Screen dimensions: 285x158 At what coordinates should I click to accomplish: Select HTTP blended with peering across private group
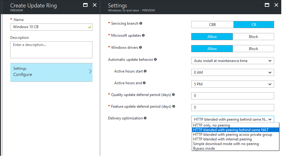tap(236, 135)
